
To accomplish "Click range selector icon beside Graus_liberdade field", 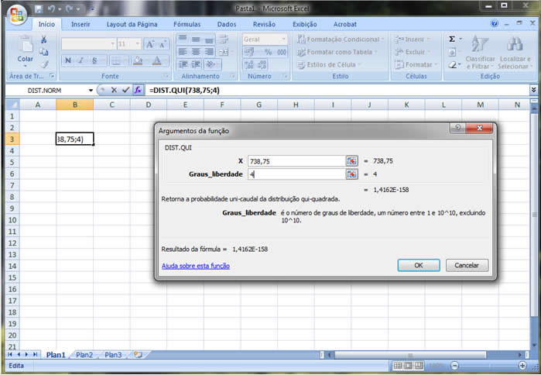I will tap(351, 174).
